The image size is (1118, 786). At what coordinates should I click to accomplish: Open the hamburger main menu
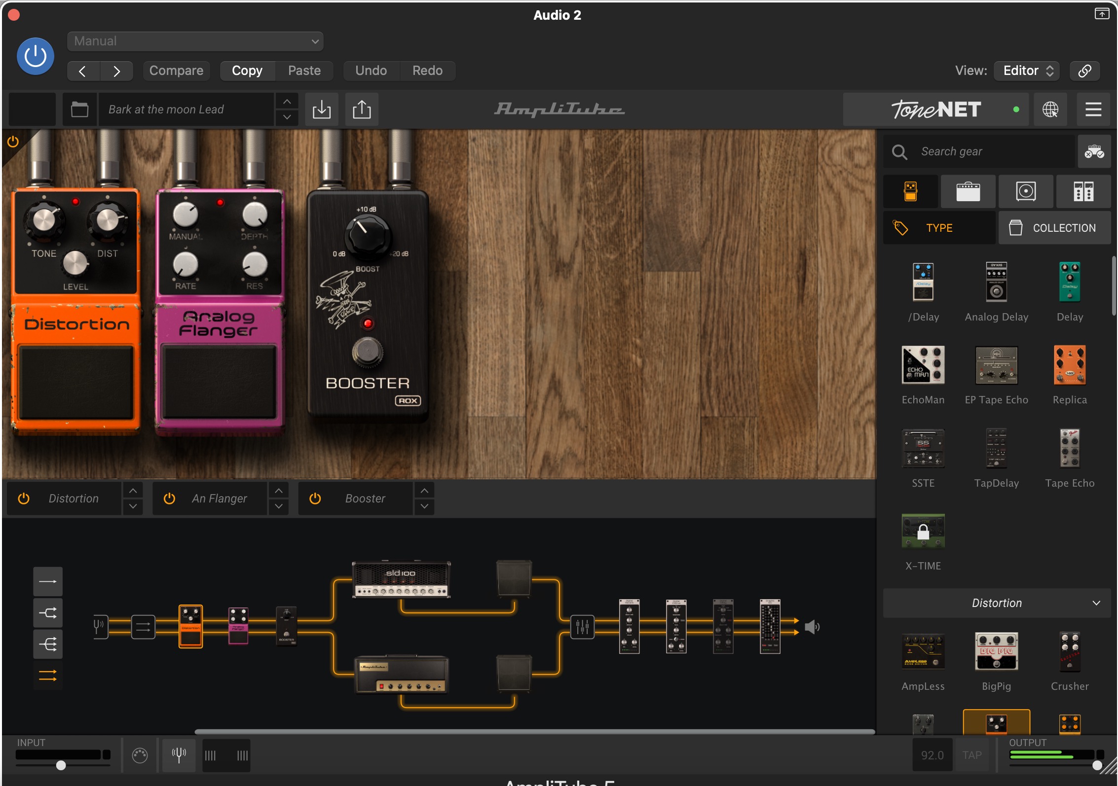coord(1093,109)
